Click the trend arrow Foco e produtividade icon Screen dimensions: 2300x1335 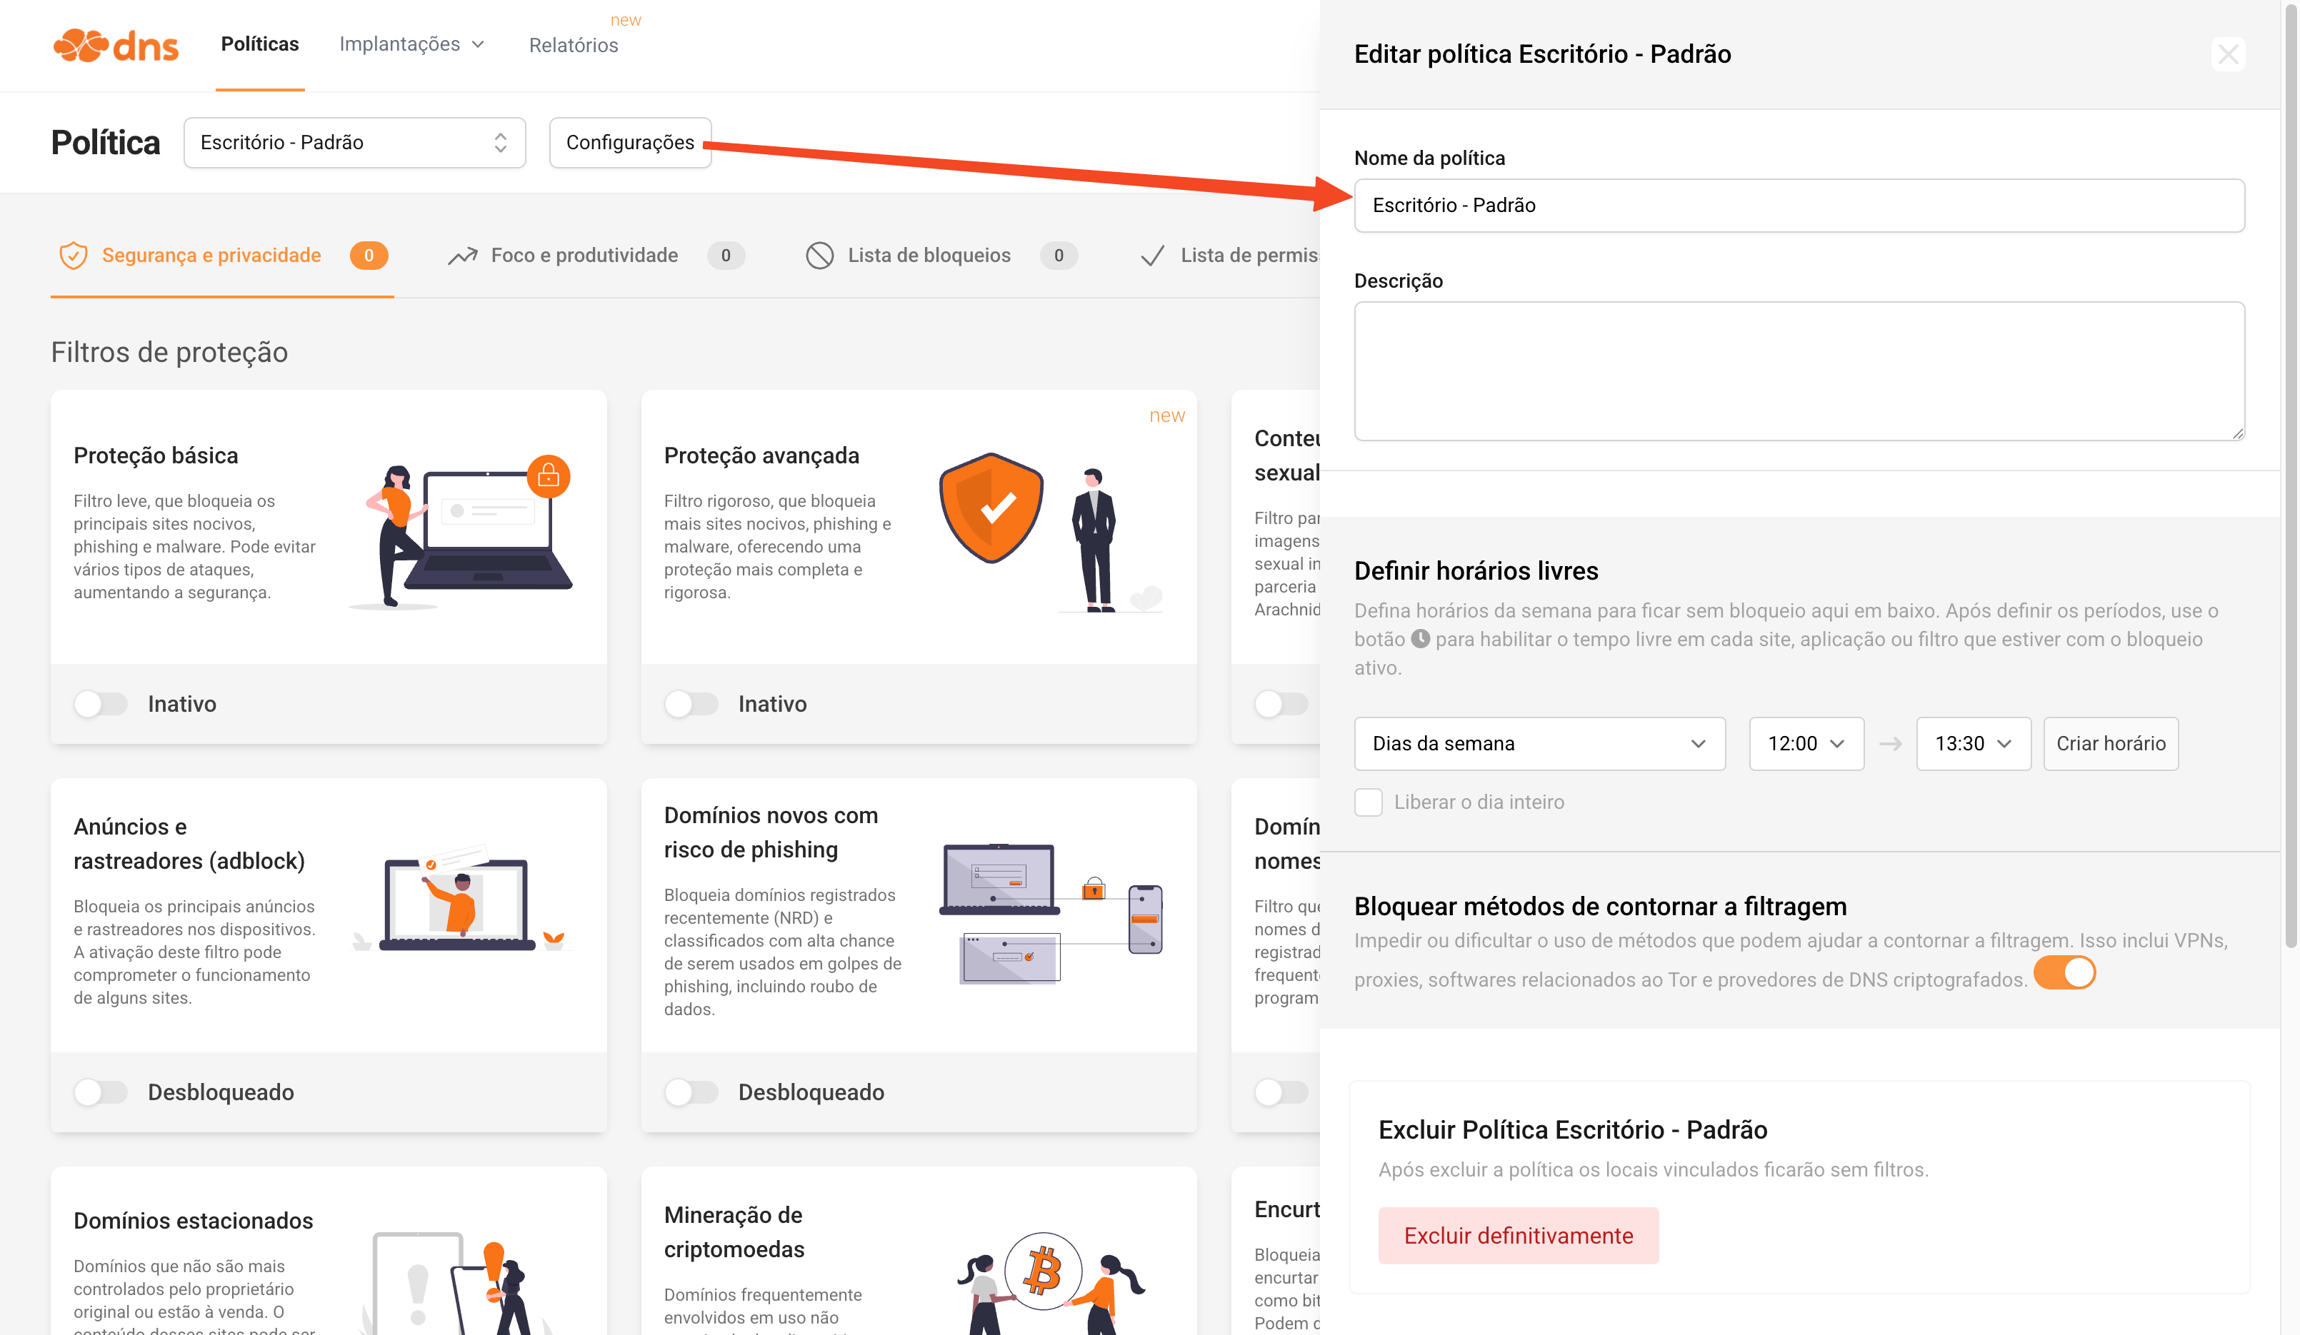(463, 256)
